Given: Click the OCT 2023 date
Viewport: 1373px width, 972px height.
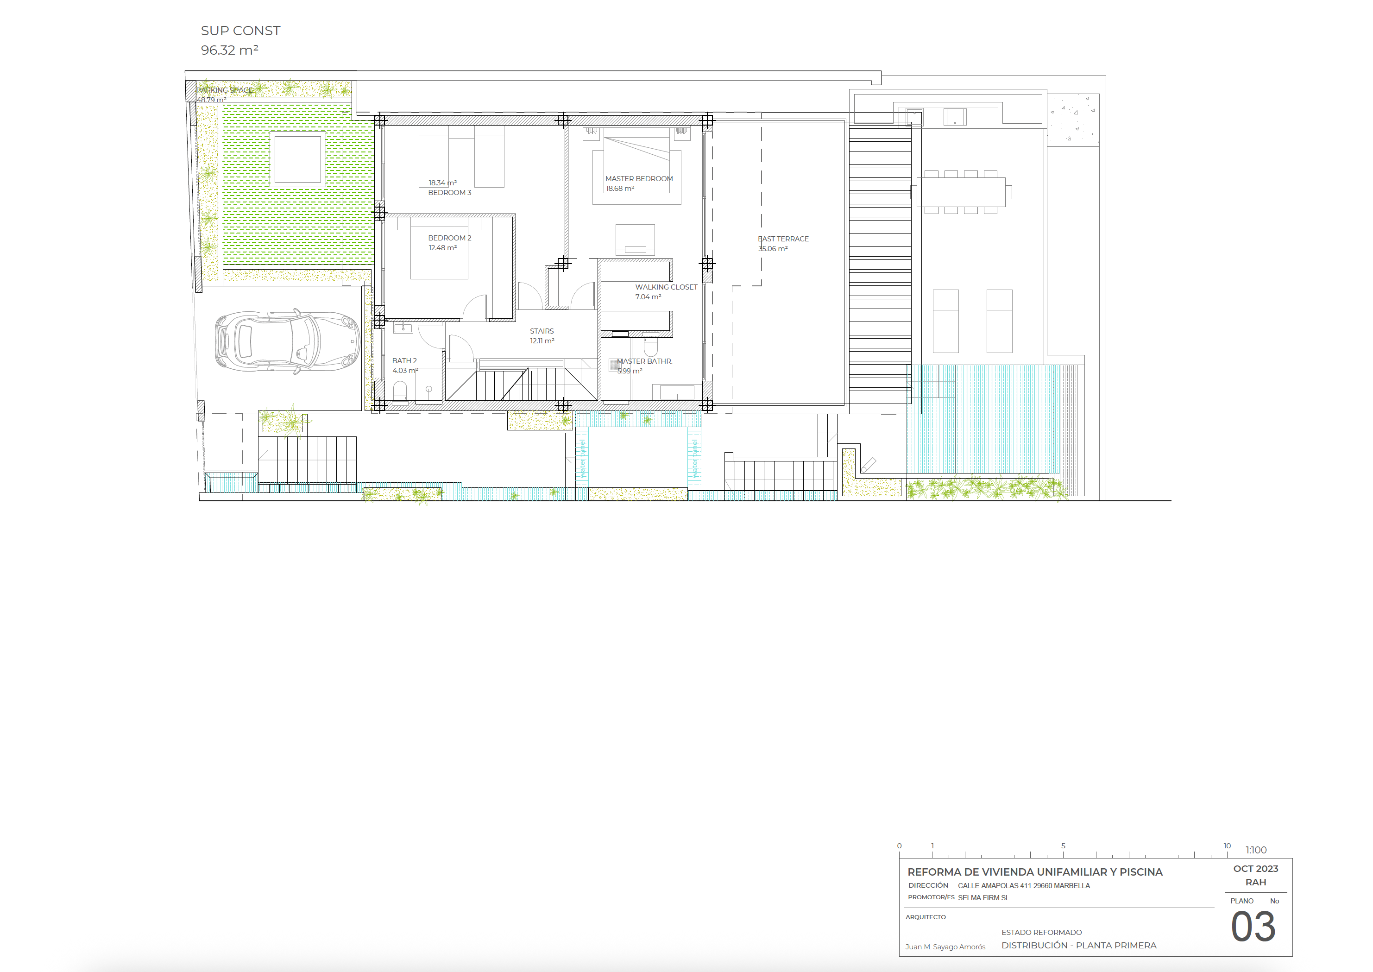Looking at the screenshot, I should (1256, 869).
